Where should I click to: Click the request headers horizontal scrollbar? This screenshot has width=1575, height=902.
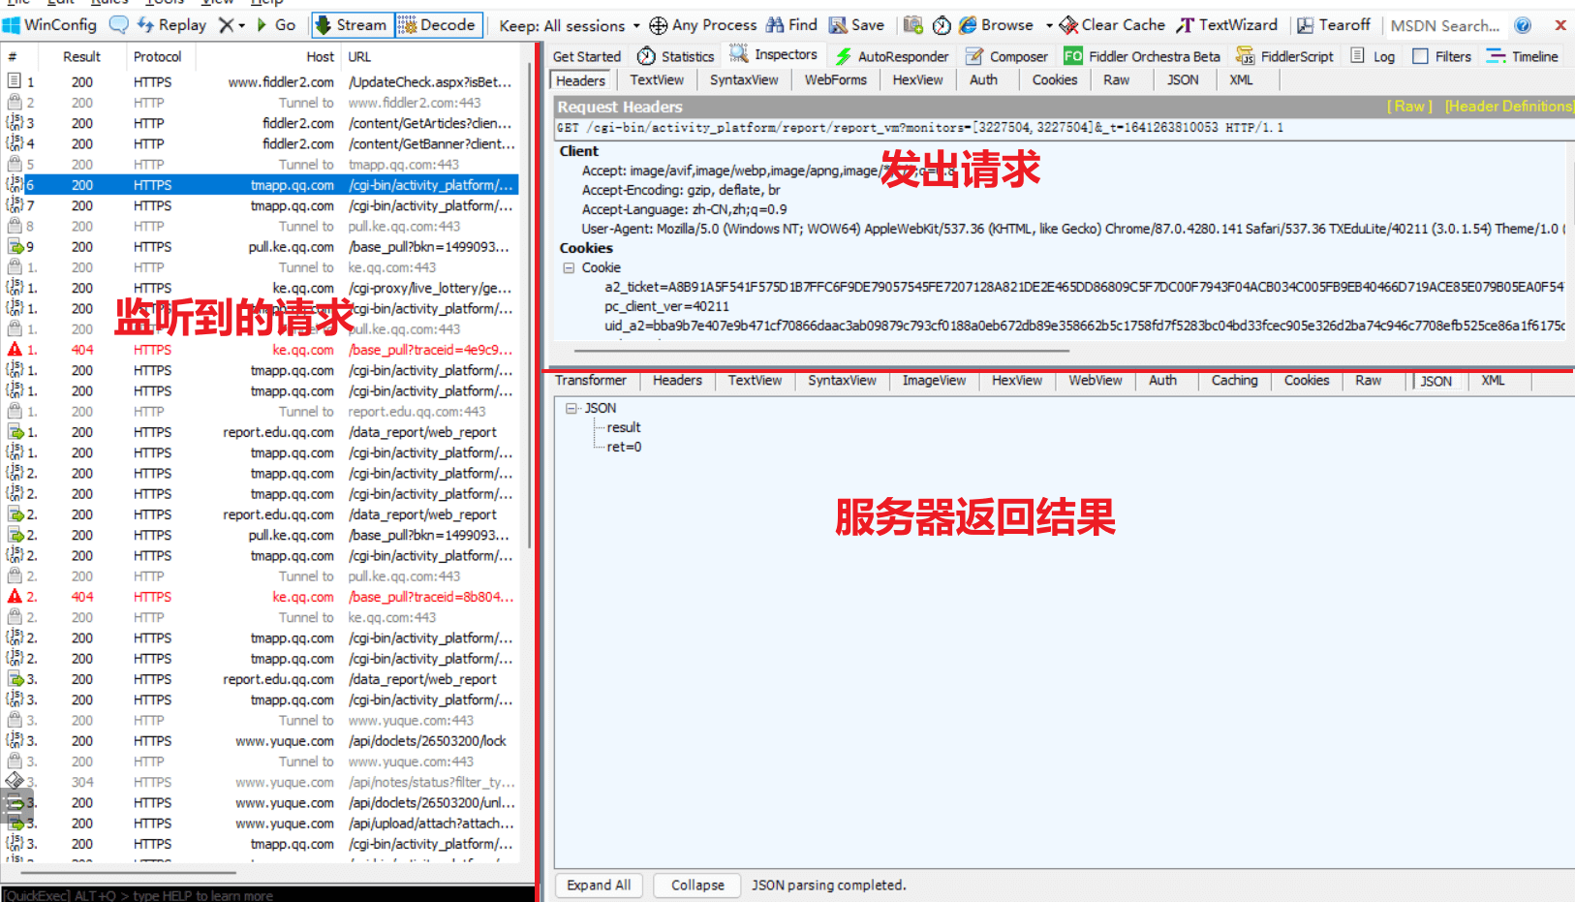(821, 351)
